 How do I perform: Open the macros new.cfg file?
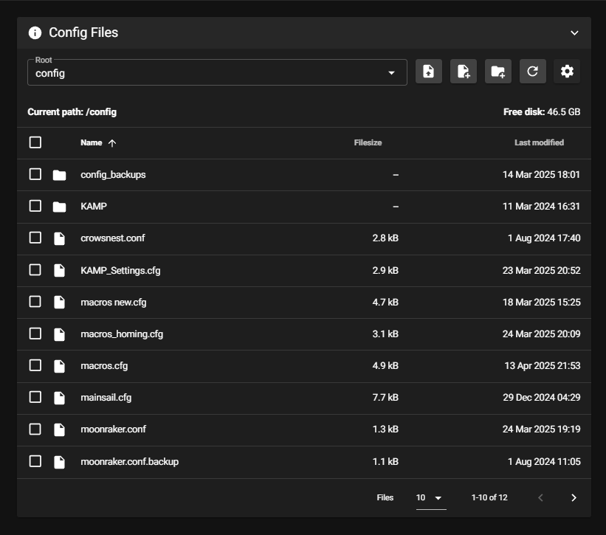pos(114,303)
